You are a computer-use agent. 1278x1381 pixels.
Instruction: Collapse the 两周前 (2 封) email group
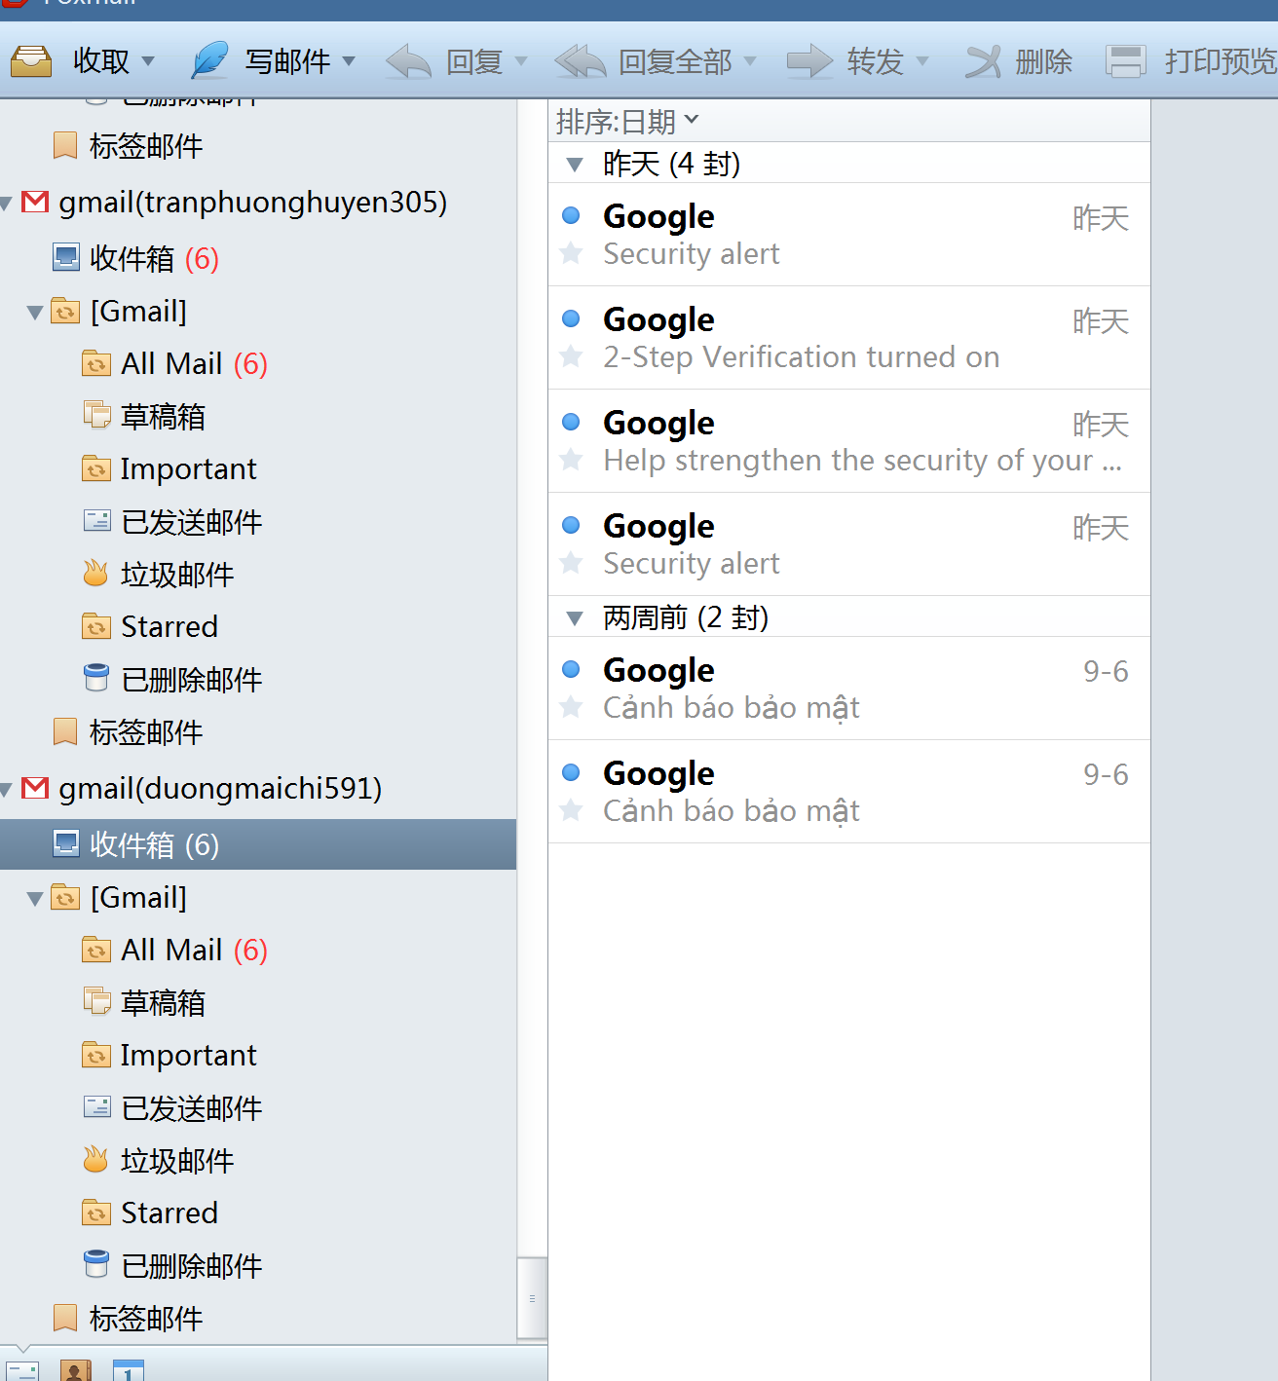point(575,618)
